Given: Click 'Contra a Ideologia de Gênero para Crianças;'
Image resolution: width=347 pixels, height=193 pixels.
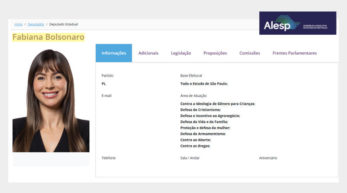Looking at the screenshot, I should [218, 104].
